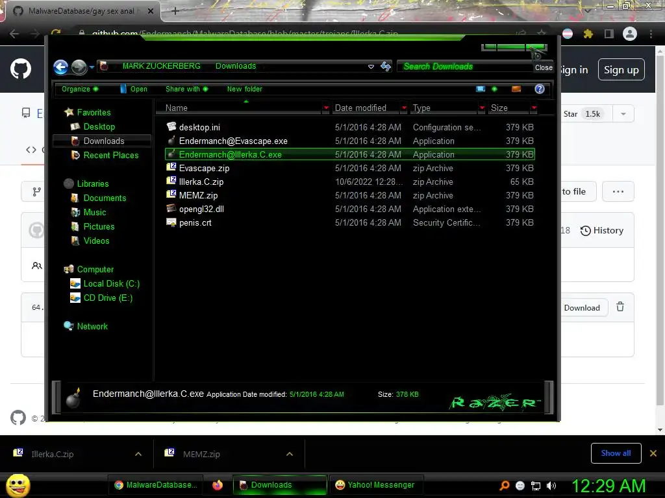
Task: Open the Documents library
Action: click(105, 198)
